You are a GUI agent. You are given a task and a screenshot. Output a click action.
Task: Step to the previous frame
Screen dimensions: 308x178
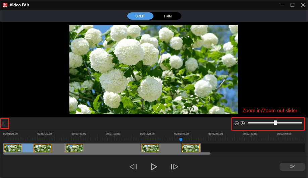[133, 167]
